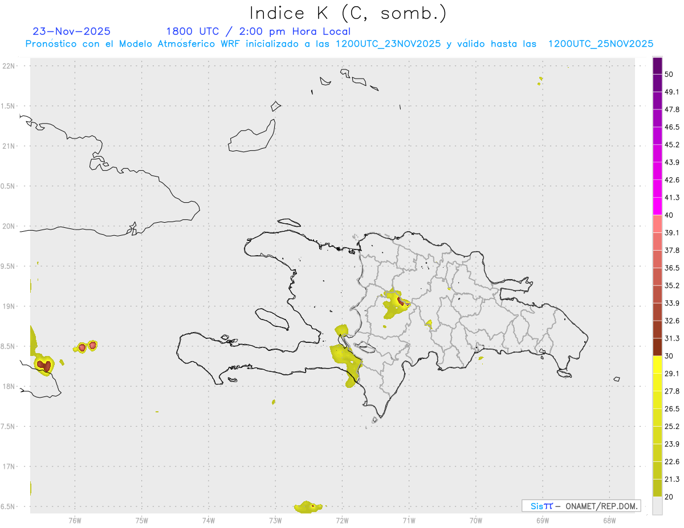Click the latitude label "20N"
The height and width of the screenshot is (528, 684).
[9, 226]
